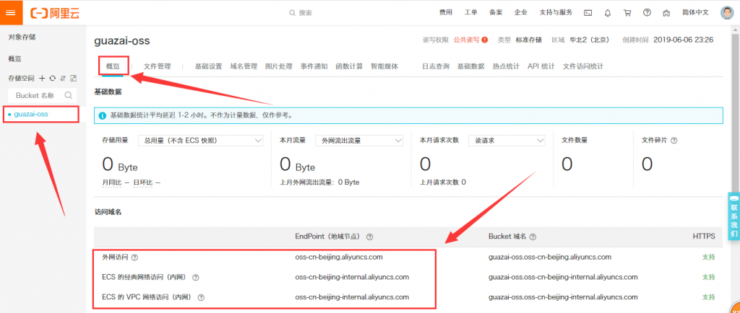Image resolution: width=740 pixels, height=313 pixels.
Task: Click the 月同比 comparison label
Action: [112, 182]
